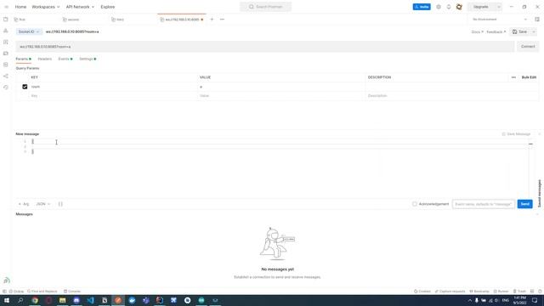Add an argument with + Arg
Viewport: 544px width, 306px height.
pos(24,204)
